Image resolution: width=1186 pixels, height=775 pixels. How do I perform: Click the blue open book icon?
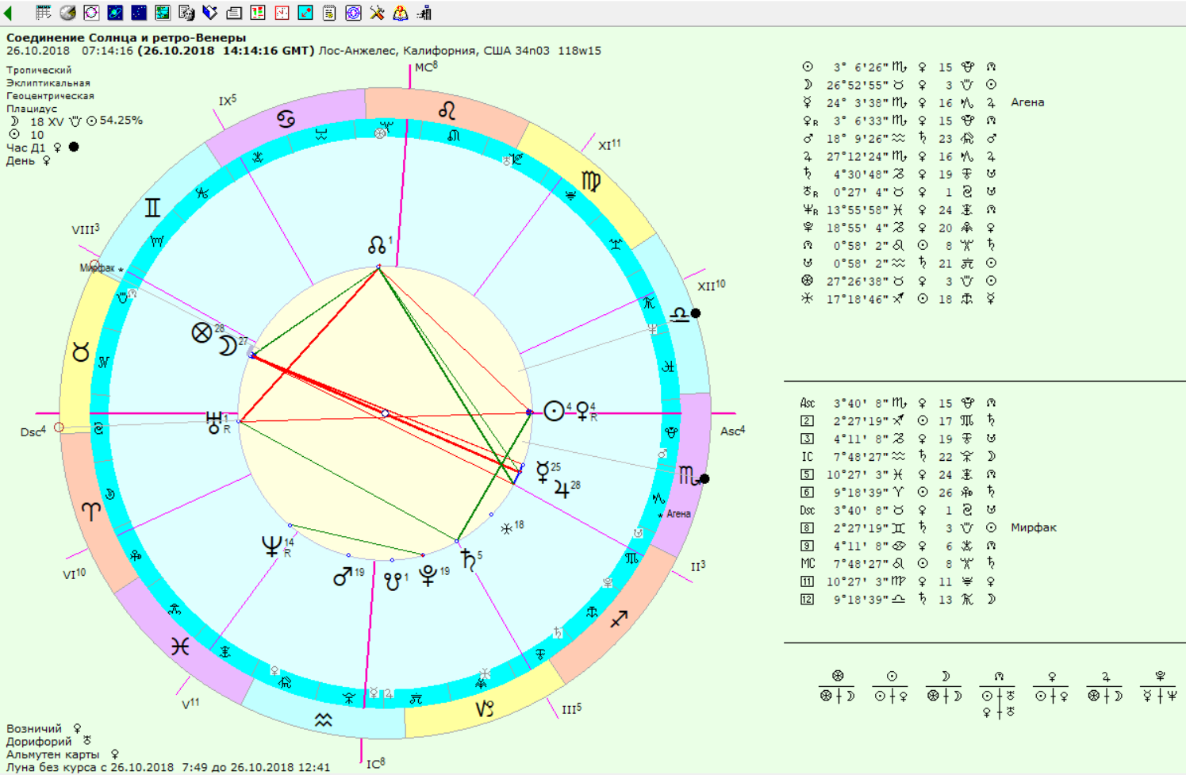(x=210, y=13)
